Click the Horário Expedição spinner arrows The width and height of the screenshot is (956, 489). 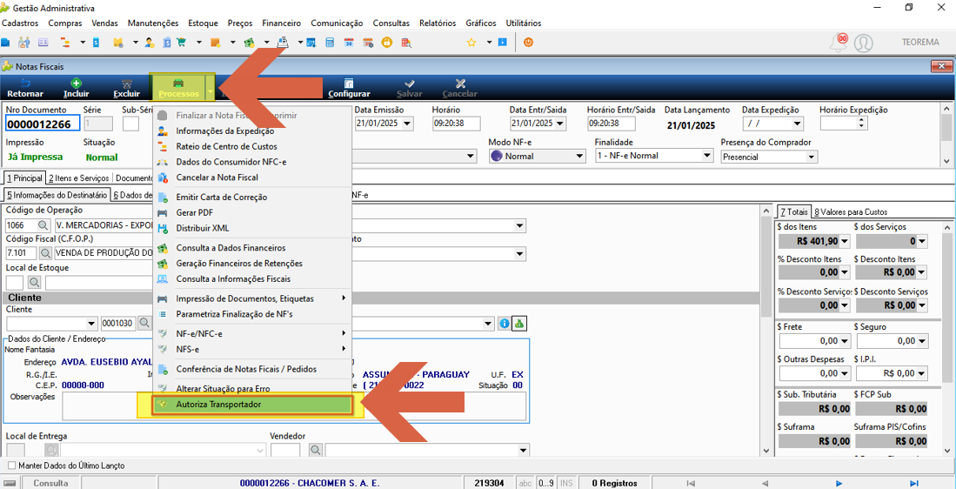click(861, 124)
